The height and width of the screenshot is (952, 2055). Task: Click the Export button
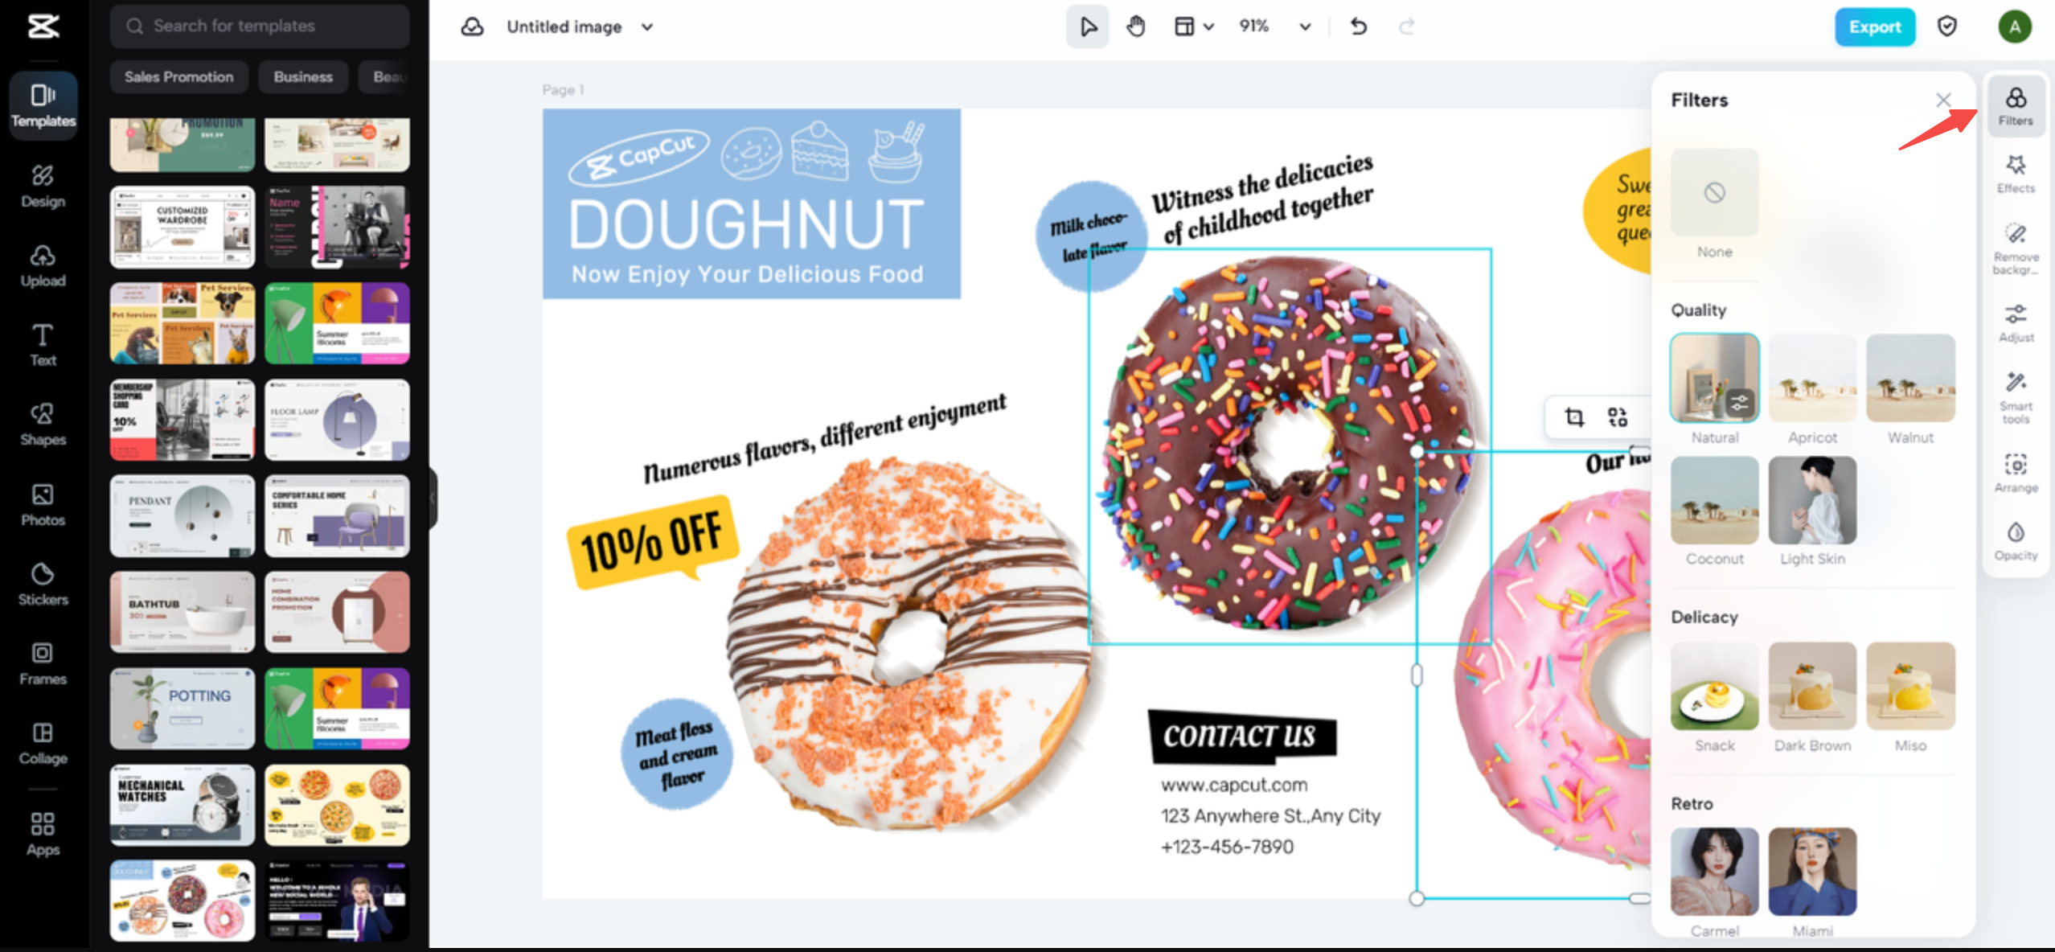(x=1874, y=27)
